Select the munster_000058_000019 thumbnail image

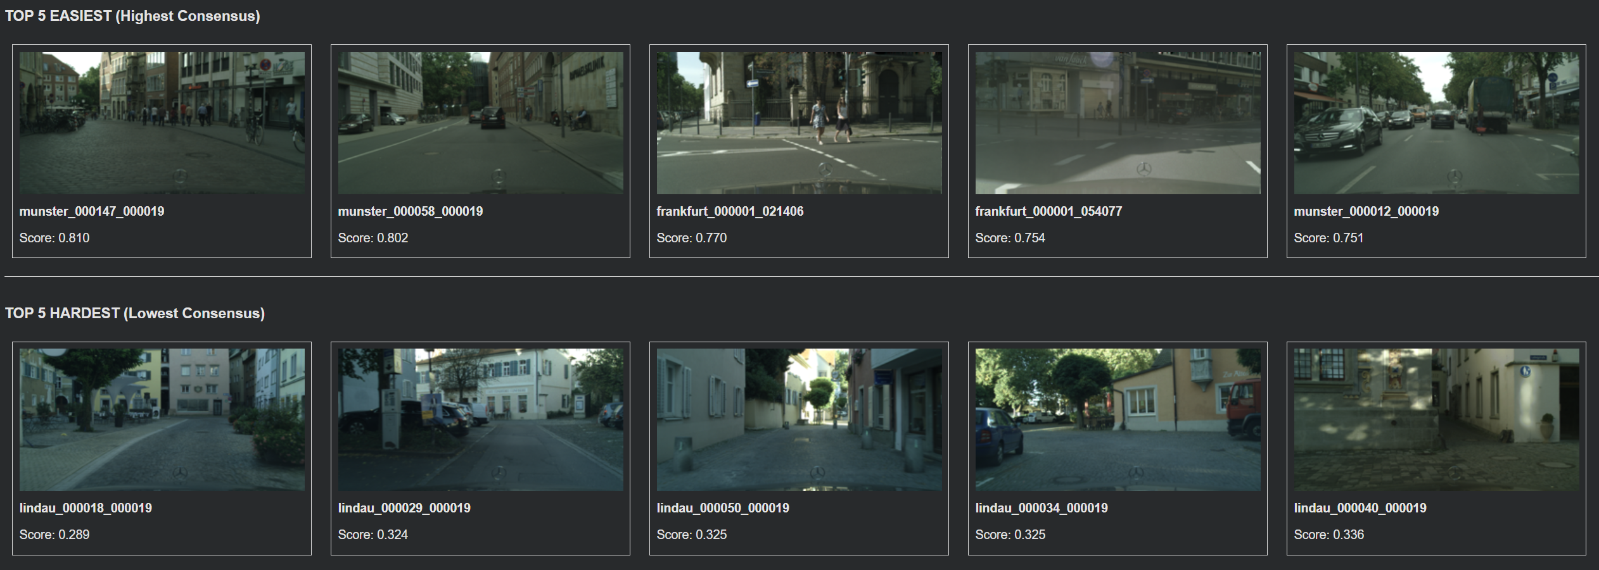(x=480, y=123)
